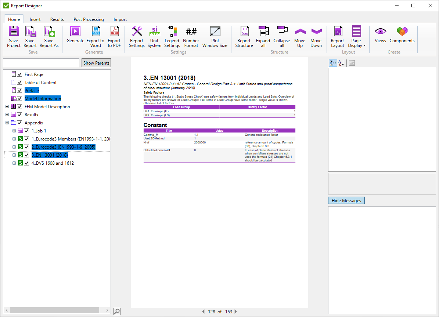Toggle the 1..Job 1 checkbox

(26, 131)
